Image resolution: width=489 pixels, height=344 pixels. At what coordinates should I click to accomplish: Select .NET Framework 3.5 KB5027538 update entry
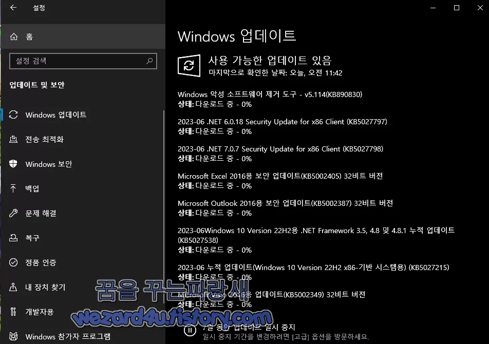coord(316,240)
